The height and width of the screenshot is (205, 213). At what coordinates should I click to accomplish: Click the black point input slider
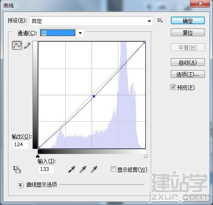[x=37, y=156]
